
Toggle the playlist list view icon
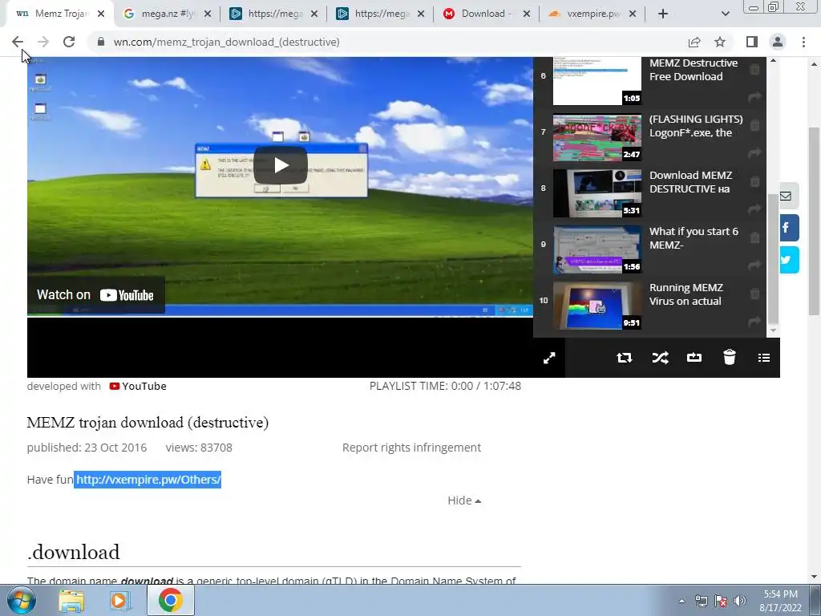[764, 358]
